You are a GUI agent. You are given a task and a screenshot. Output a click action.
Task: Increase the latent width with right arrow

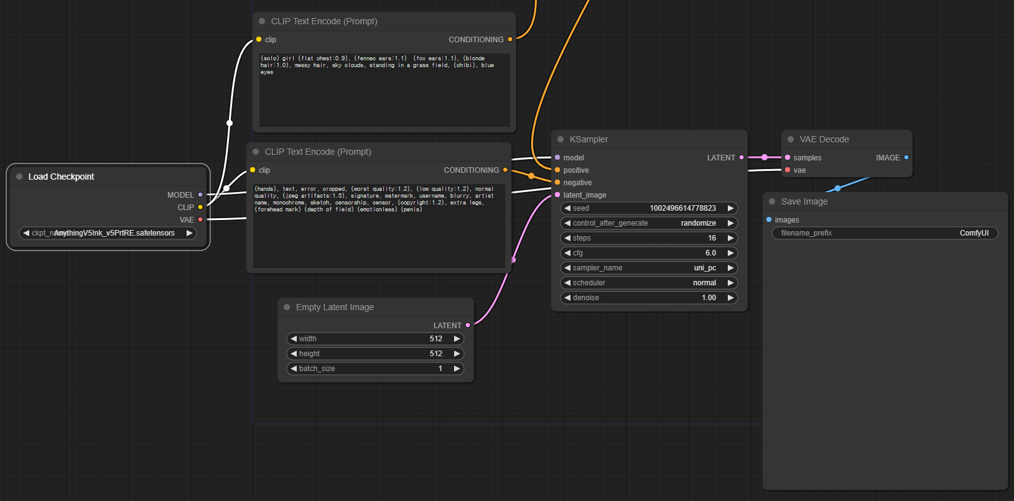[457, 339]
